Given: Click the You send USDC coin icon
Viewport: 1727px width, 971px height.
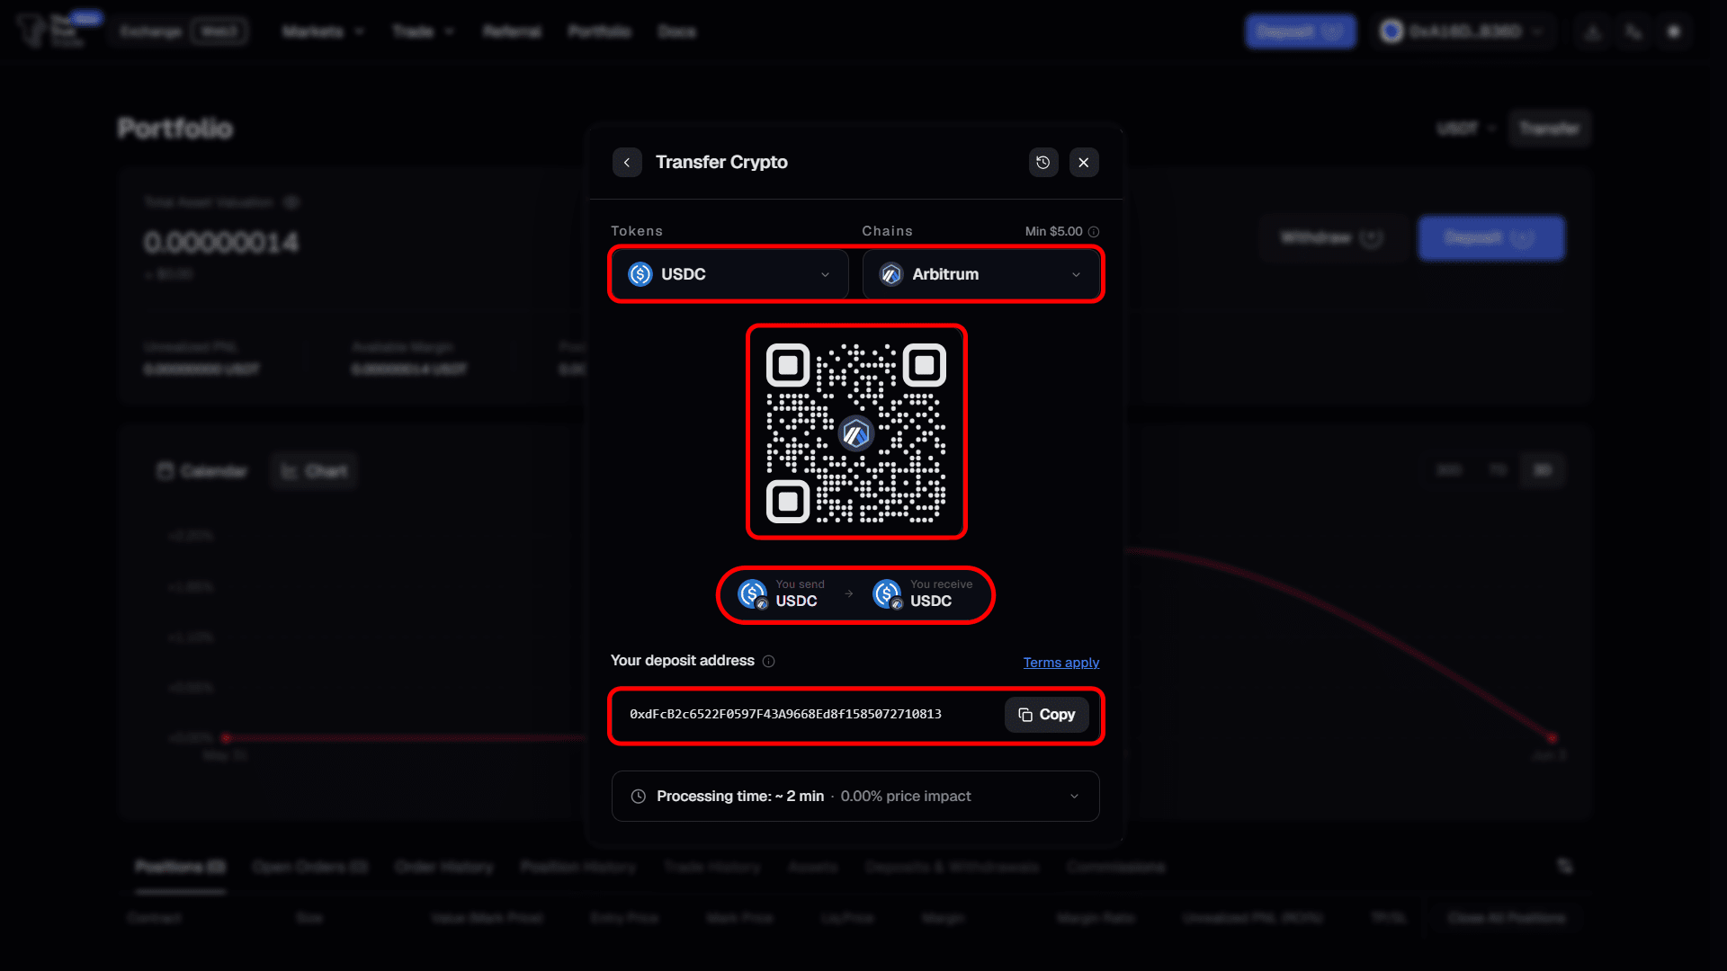Looking at the screenshot, I should (x=753, y=594).
